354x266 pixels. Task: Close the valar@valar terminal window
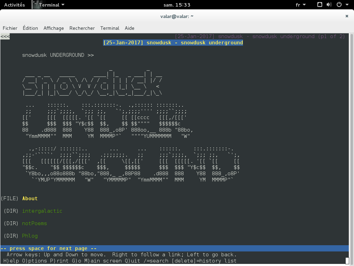click(347, 16)
